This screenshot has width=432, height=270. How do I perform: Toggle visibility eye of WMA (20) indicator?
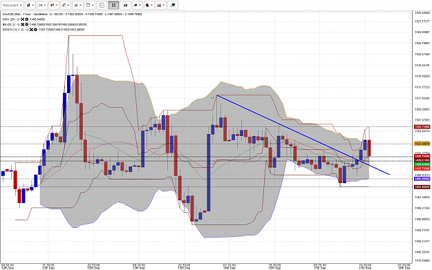(x=19, y=19)
